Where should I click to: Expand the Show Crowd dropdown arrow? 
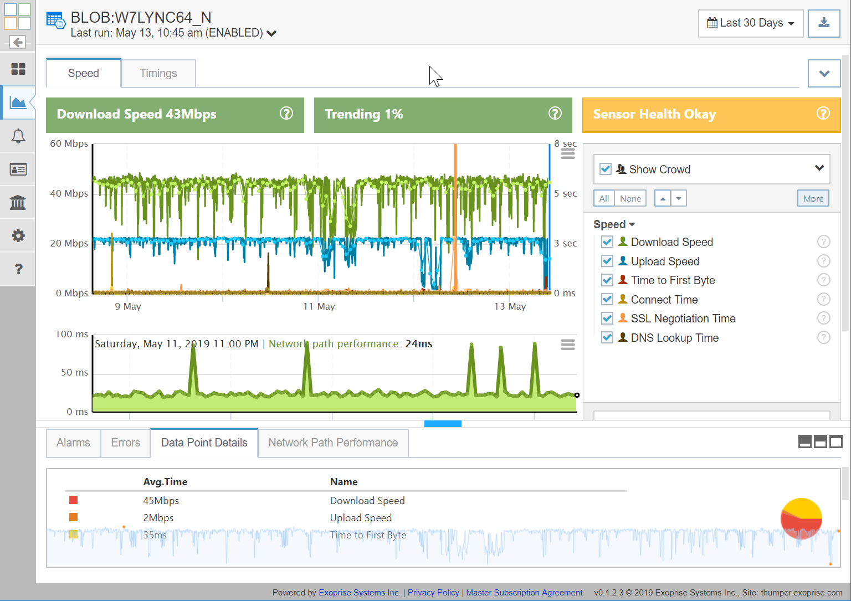pyautogui.click(x=819, y=168)
